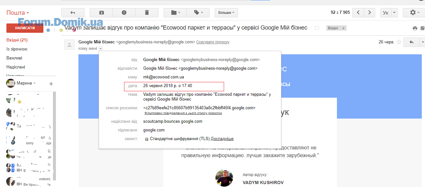The image size is (425, 187).
Task: Click sender avatar placeholder image
Action: tap(69, 45)
